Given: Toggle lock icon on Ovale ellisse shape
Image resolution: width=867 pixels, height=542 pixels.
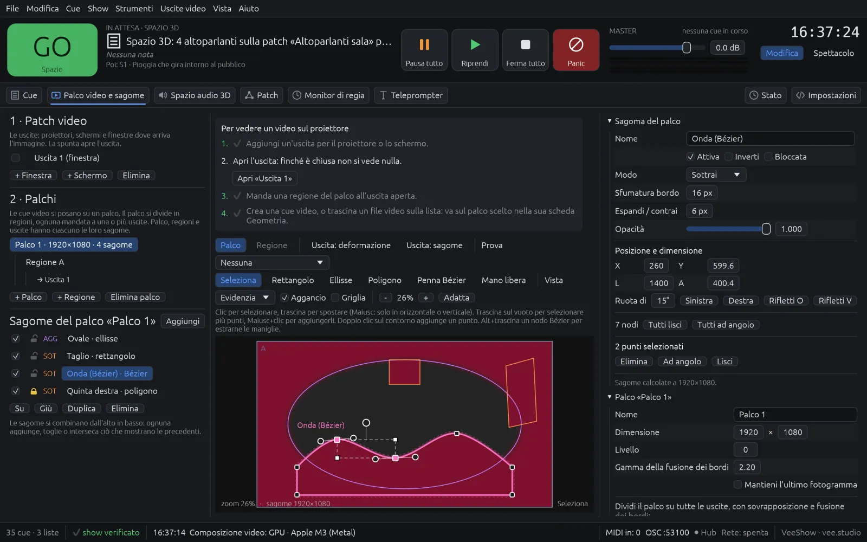Looking at the screenshot, I should point(34,339).
